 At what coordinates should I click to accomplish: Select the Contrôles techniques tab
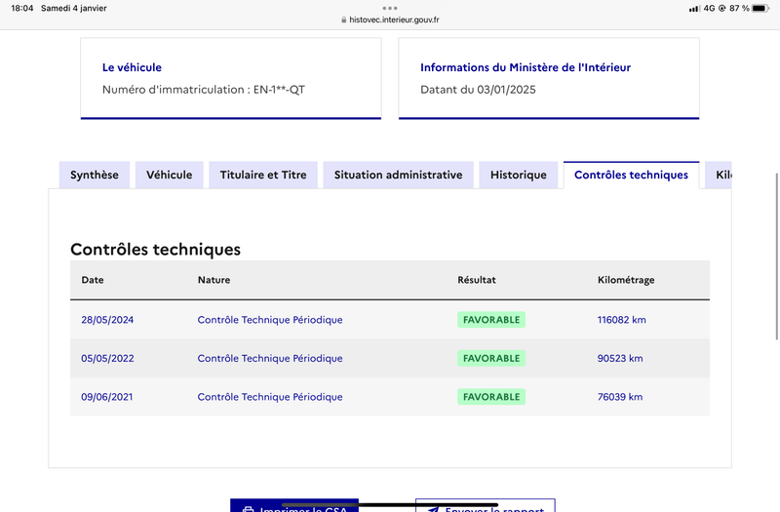click(631, 176)
